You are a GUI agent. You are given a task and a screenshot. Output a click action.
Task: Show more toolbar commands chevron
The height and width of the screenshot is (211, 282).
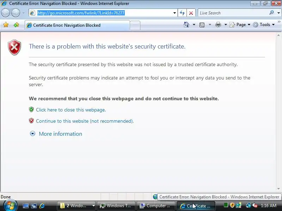pyautogui.click(x=279, y=21)
